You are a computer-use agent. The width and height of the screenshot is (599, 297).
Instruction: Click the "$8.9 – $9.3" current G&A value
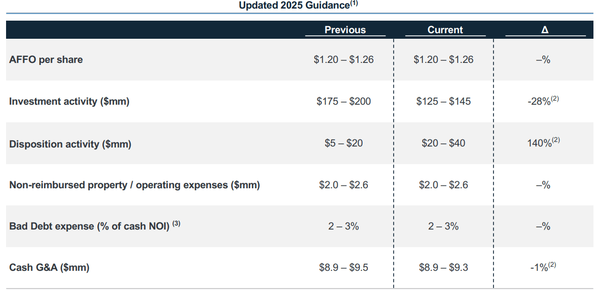pos(444,267)
